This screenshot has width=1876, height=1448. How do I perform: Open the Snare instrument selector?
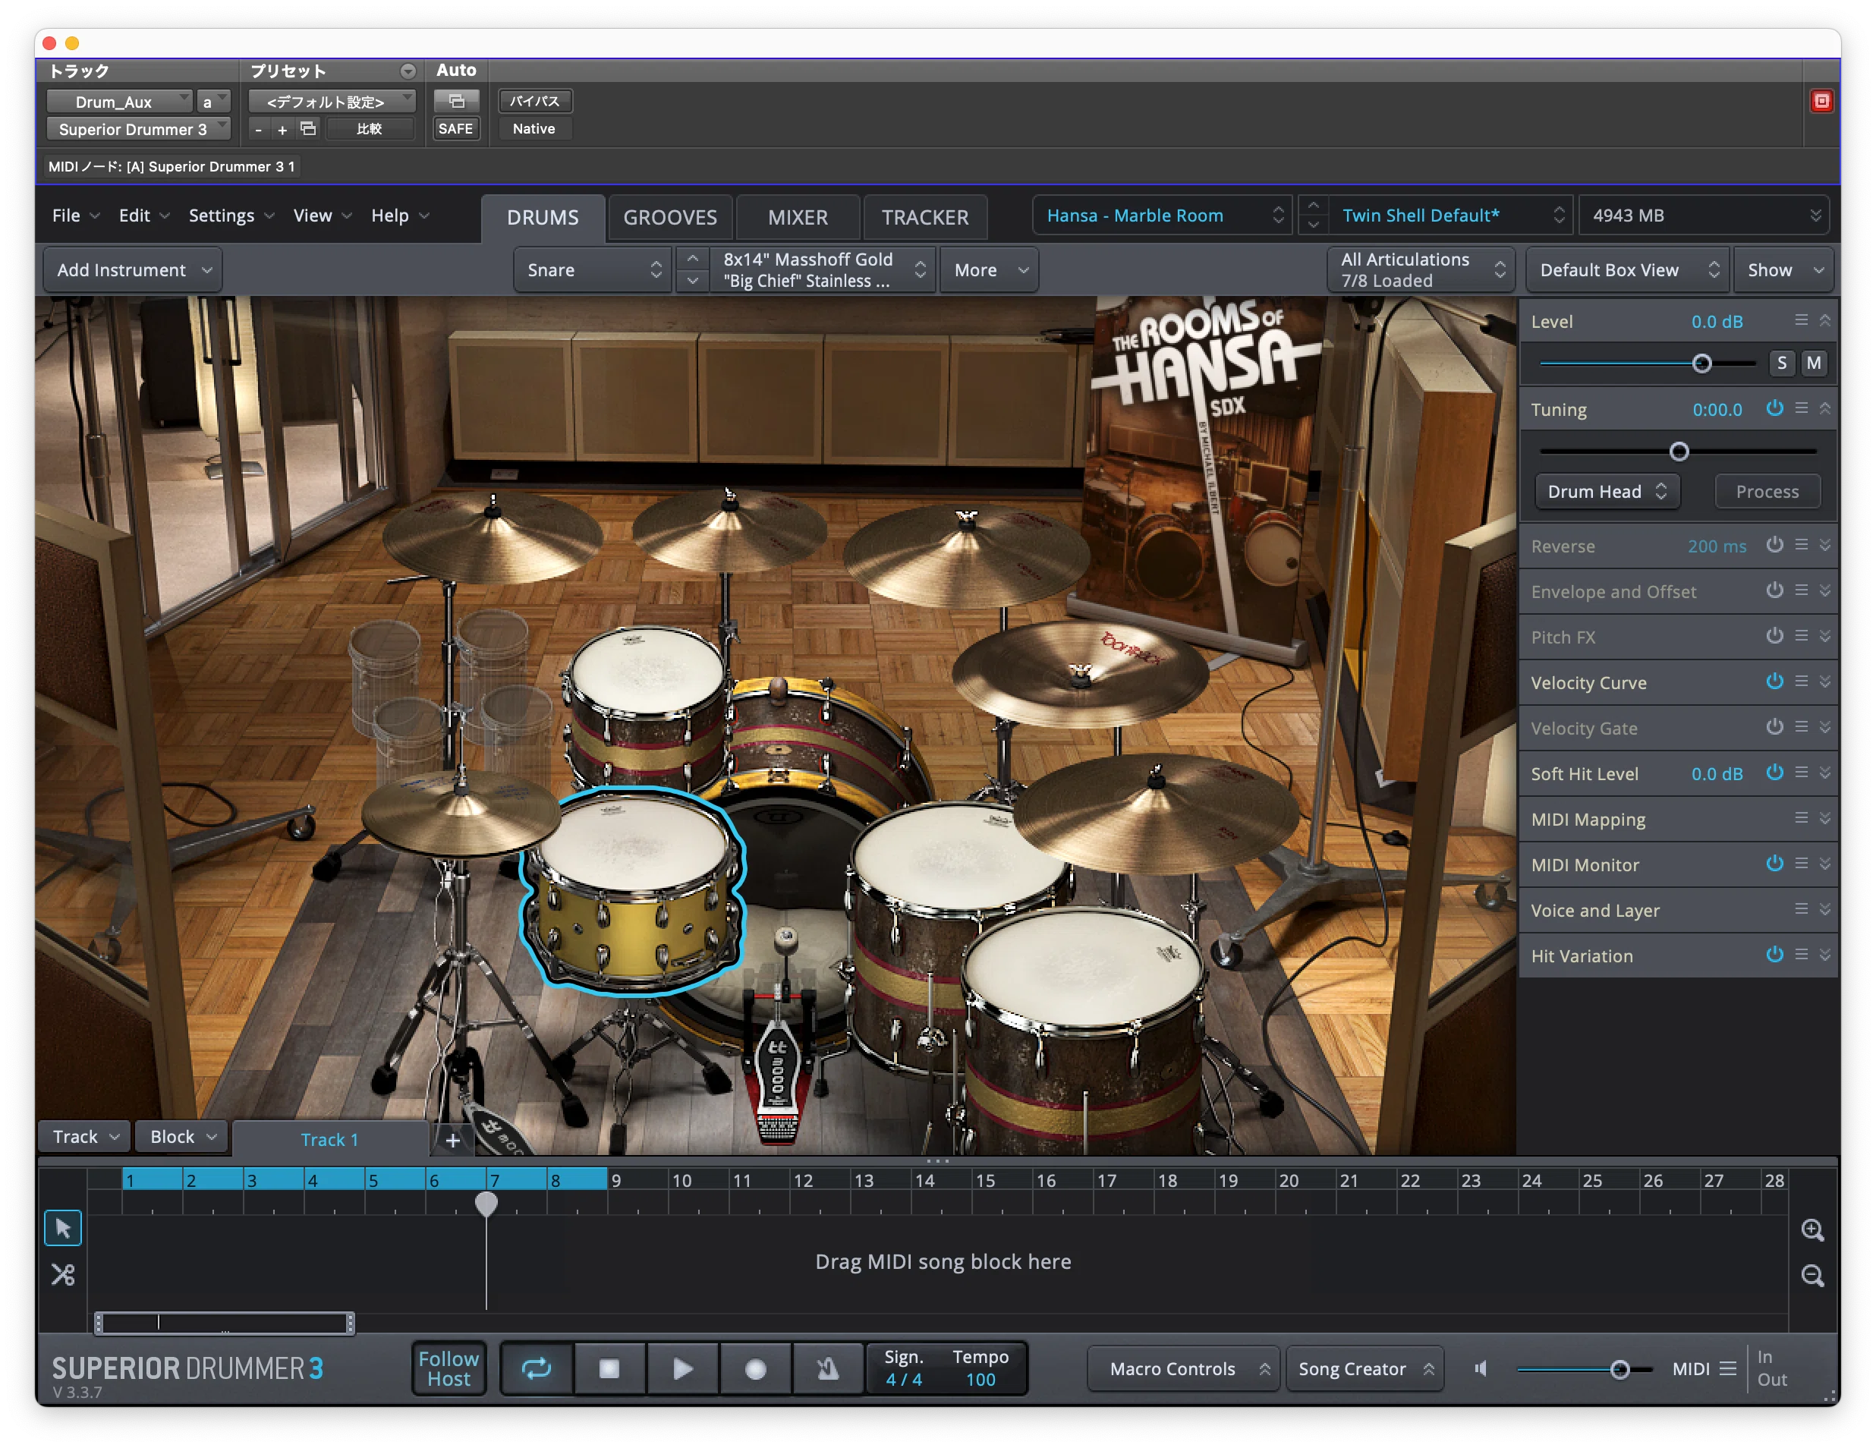(x=593, y=269)
